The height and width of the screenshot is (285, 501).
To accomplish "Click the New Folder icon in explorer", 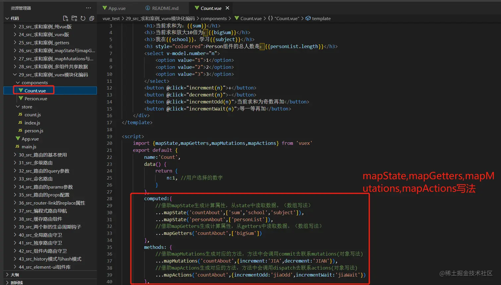I will click(x=74, y=19).
